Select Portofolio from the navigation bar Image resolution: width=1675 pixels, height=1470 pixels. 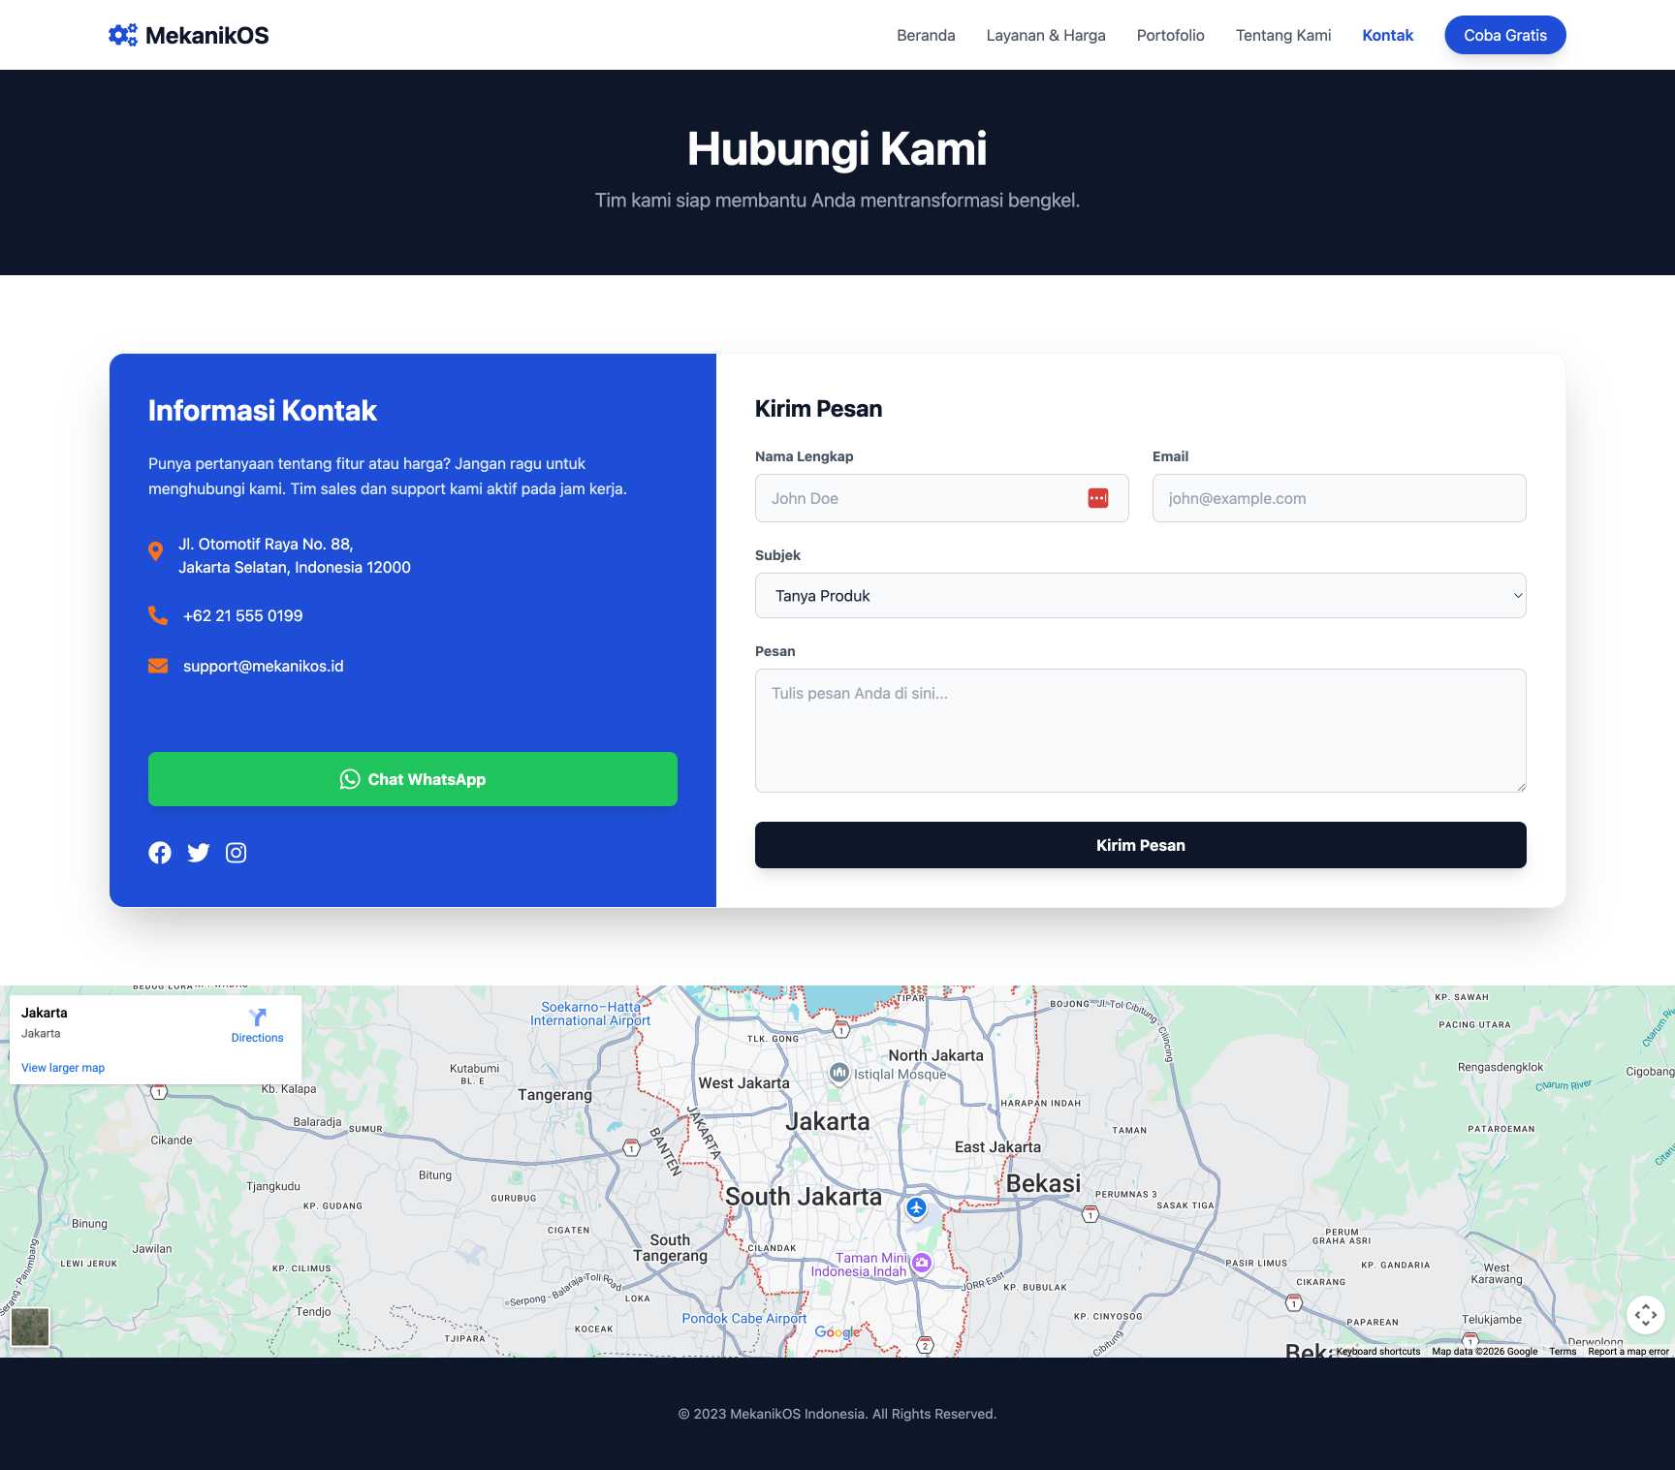pyautogui.click(x=1170, y=35)
